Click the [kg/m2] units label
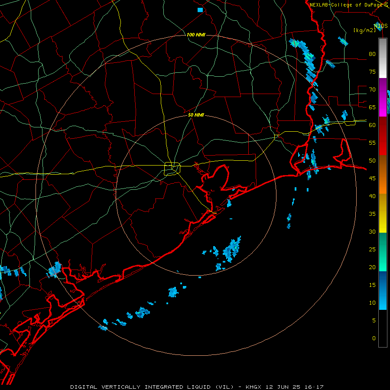 click(364, 30)
